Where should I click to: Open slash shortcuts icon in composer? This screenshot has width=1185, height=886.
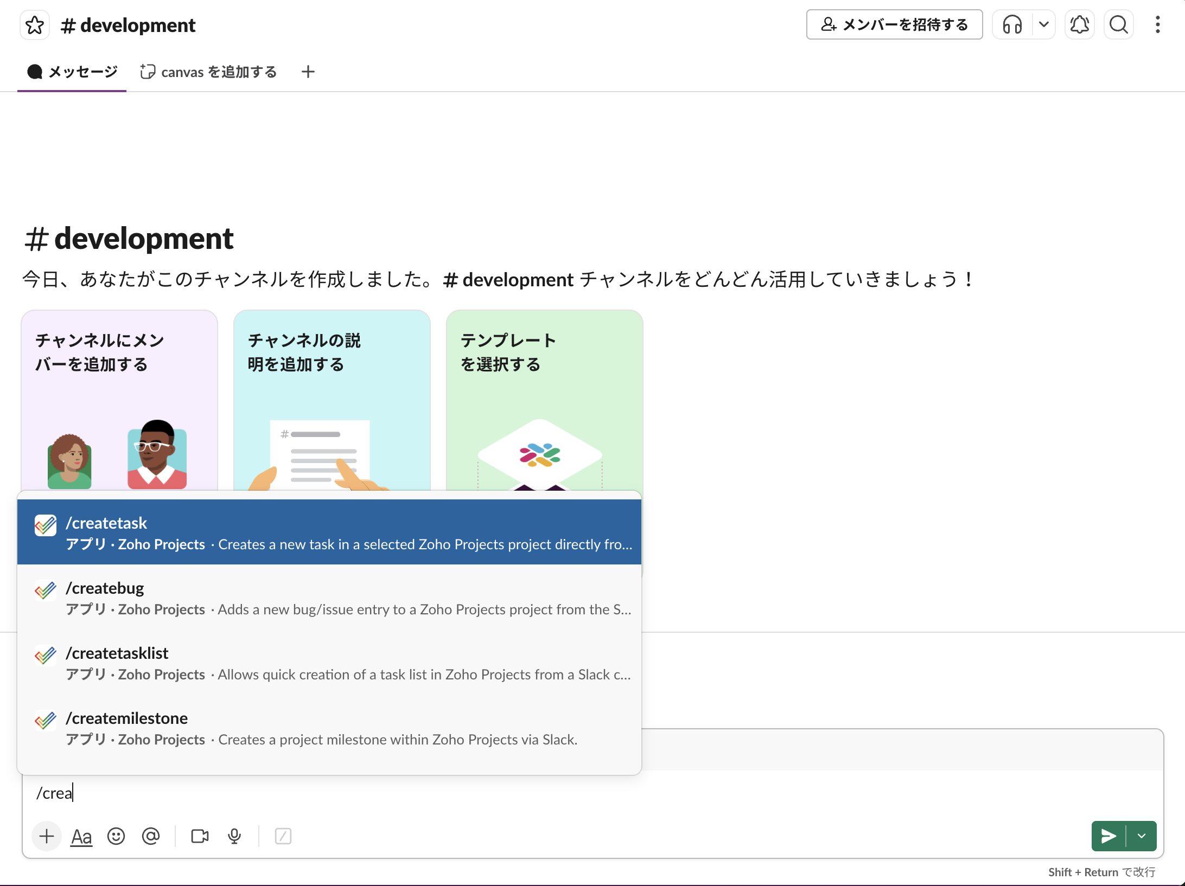283,836
